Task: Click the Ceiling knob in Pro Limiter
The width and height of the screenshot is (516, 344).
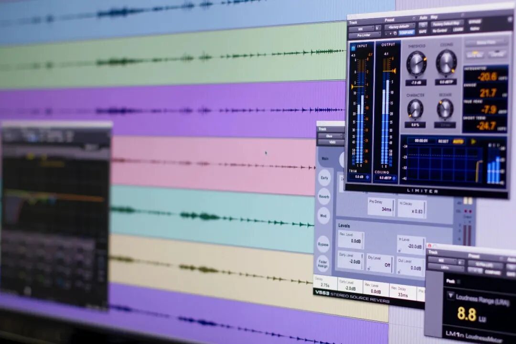Action: click(x=446, y=62)
